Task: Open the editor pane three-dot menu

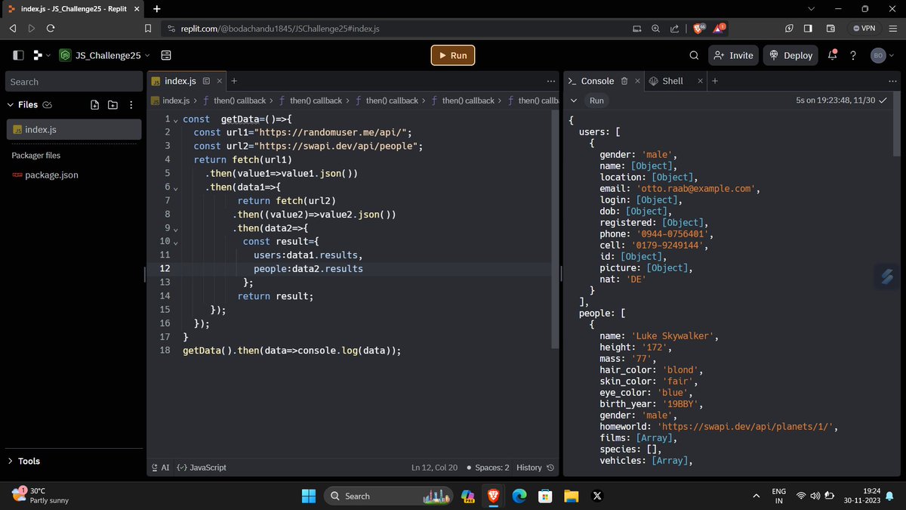Action: pos(550,81)
